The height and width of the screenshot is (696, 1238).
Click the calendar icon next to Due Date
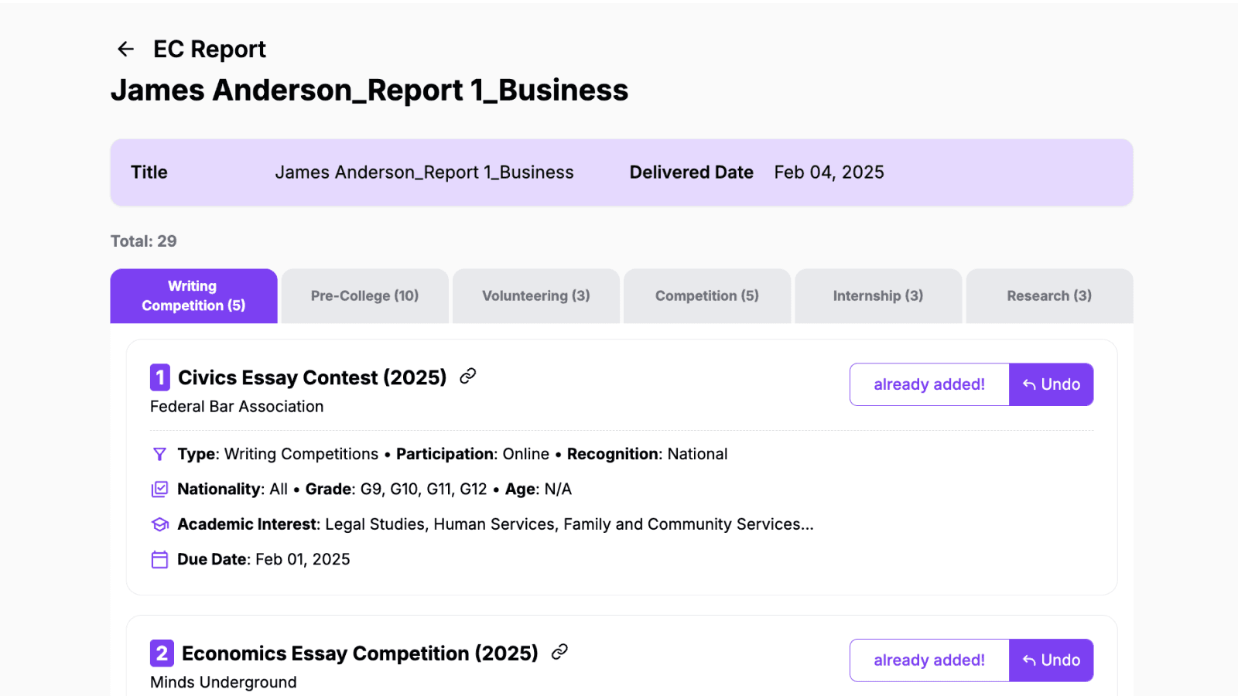[x=159, y=559]
